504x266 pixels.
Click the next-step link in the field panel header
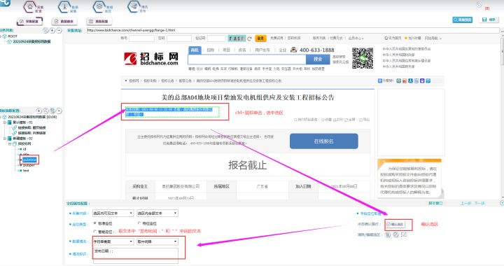point(479,204)
